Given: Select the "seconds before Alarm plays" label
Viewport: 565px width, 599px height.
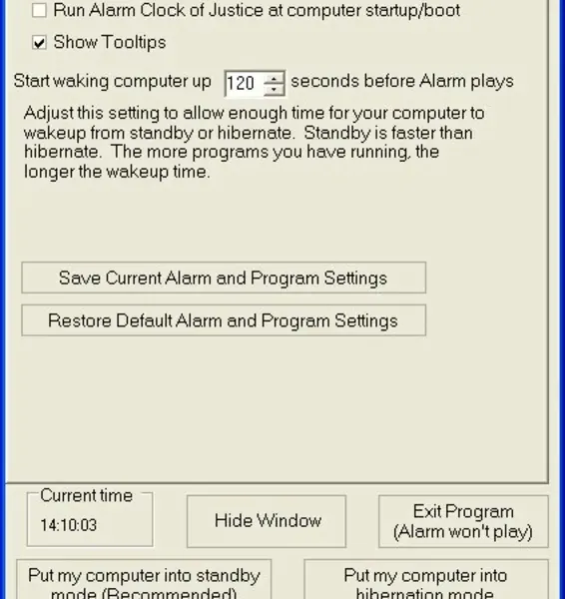Looking at the screenshot, I should click(402, 81).
